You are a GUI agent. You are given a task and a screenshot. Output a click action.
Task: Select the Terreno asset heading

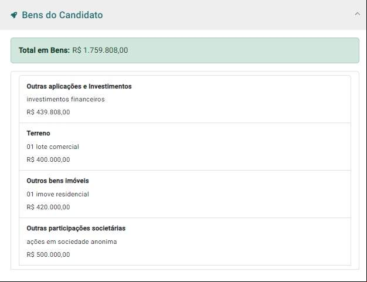38,134
